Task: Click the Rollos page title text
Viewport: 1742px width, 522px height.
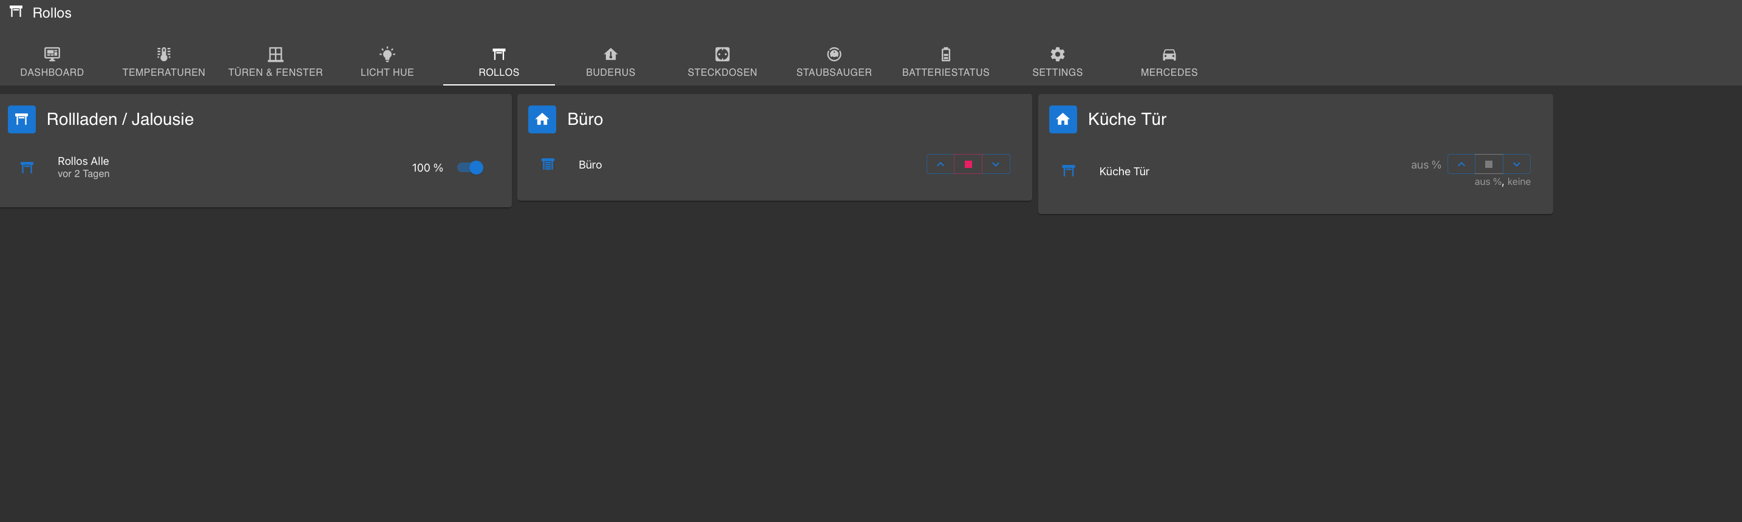Action: pyautogui.click(x=52, y=13)
